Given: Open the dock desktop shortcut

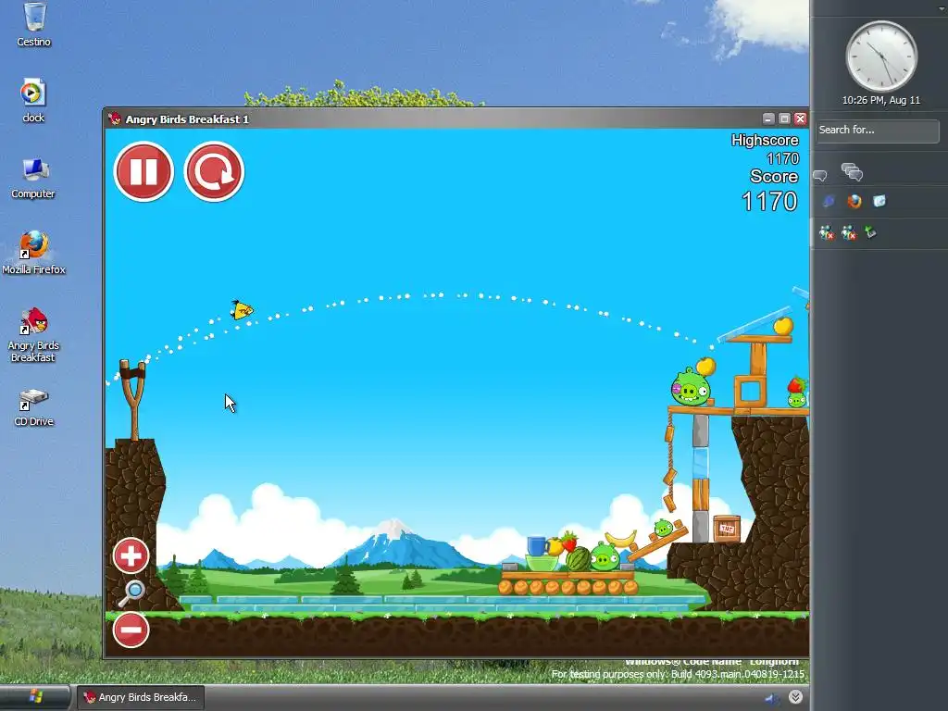Looking at the screenshot, I should 33,100.
